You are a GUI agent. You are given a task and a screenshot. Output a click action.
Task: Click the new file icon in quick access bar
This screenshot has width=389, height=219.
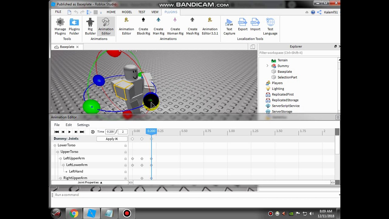pos(69,12)
